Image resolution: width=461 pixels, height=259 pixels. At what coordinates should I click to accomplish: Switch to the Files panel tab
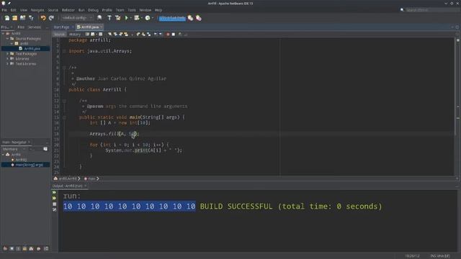pyautogui.click(x=21, y=27)
